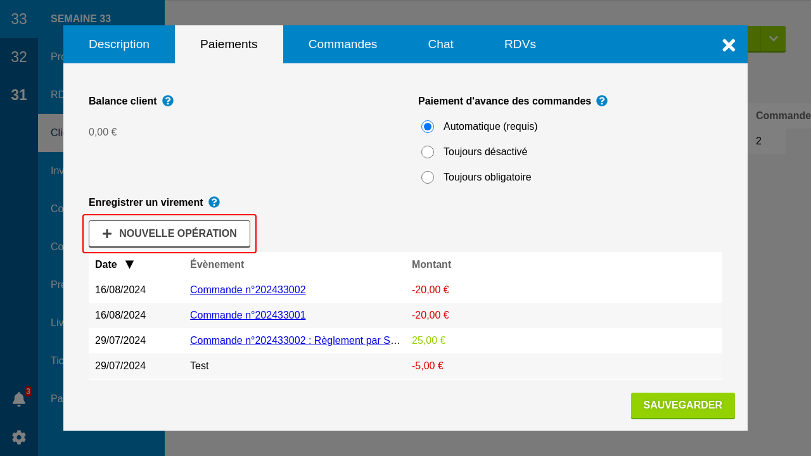Go to the Chat tab
Viewport: 811px width, 456px height.
(440, 44)
